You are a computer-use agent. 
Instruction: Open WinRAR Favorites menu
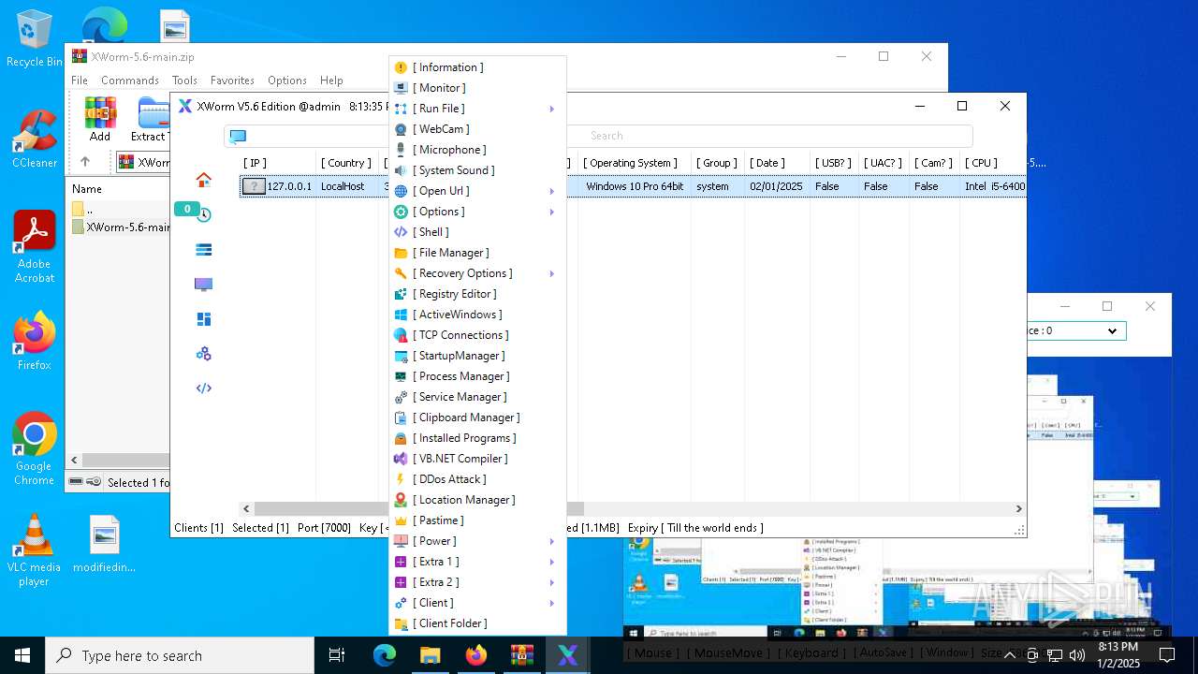[x=232, y=81]
